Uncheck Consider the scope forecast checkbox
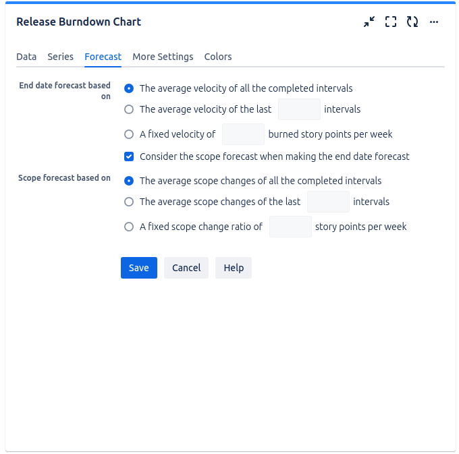Viewport: 459px width, 454px height. (x=129, y=157)
